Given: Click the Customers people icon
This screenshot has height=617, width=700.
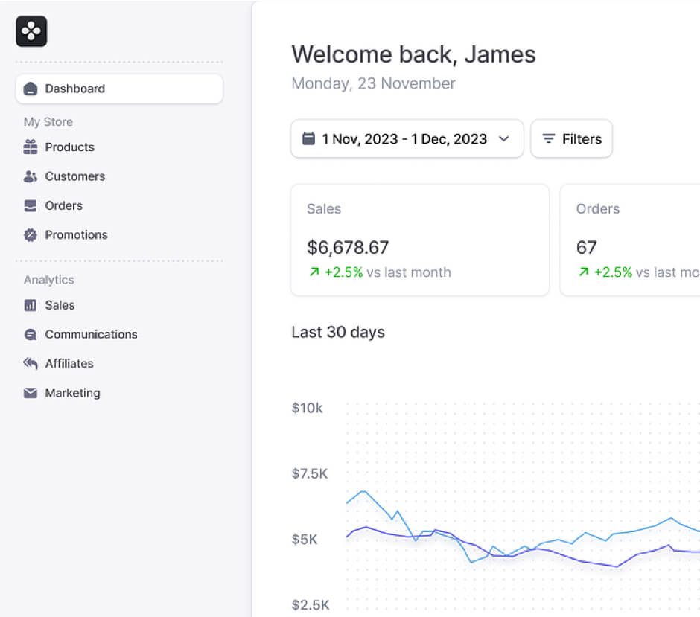Looking at the screenshot, I should (x=31, y=176).
